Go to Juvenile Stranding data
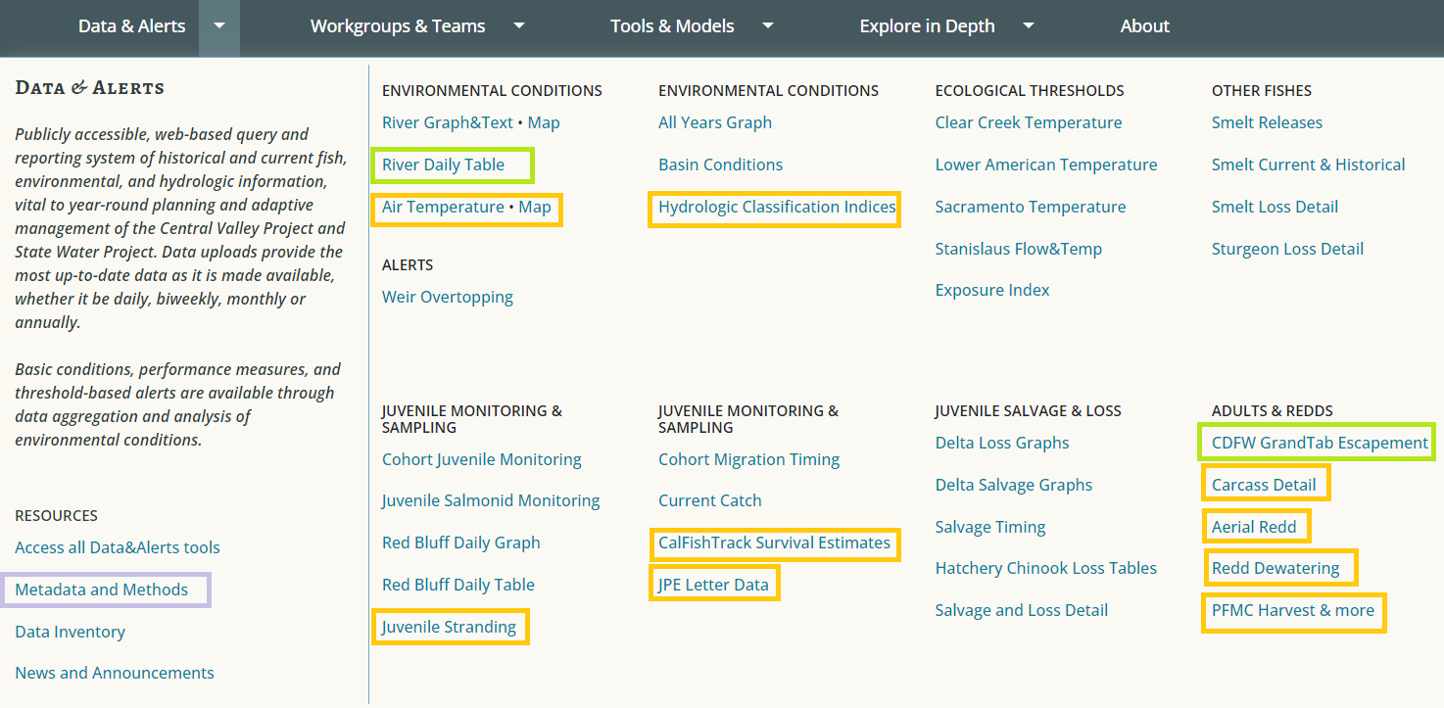 449,627
